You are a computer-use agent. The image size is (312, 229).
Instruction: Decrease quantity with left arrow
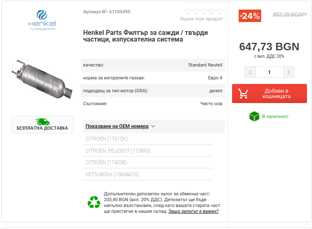click(x=250, y=72)
